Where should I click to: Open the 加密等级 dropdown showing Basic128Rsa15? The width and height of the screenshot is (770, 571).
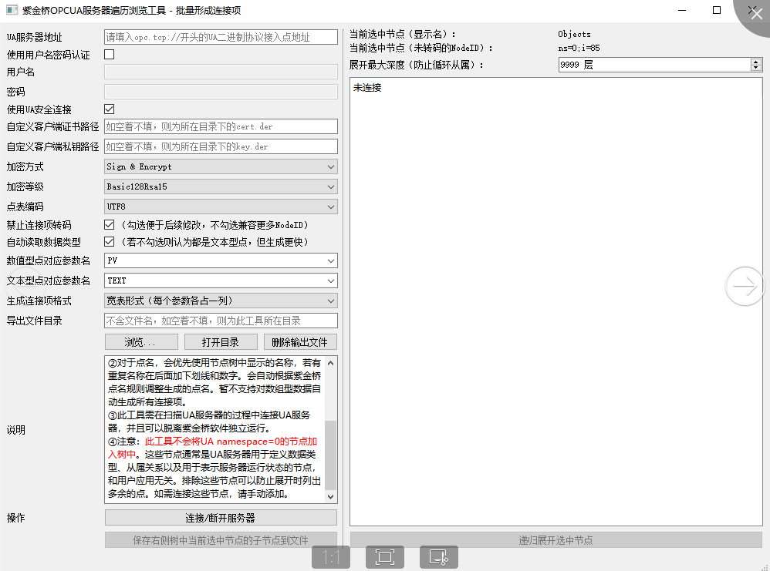click(221, 187)
